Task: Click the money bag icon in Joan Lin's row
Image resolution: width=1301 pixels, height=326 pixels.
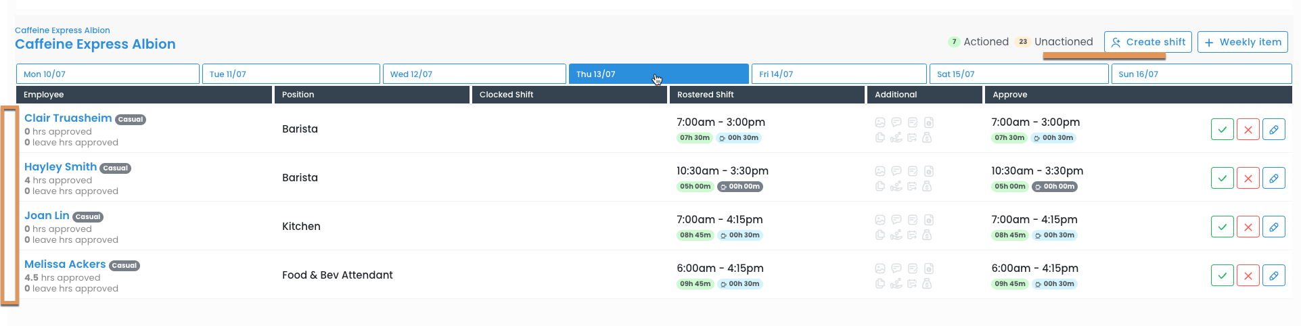Action: (x=927, y=235)
